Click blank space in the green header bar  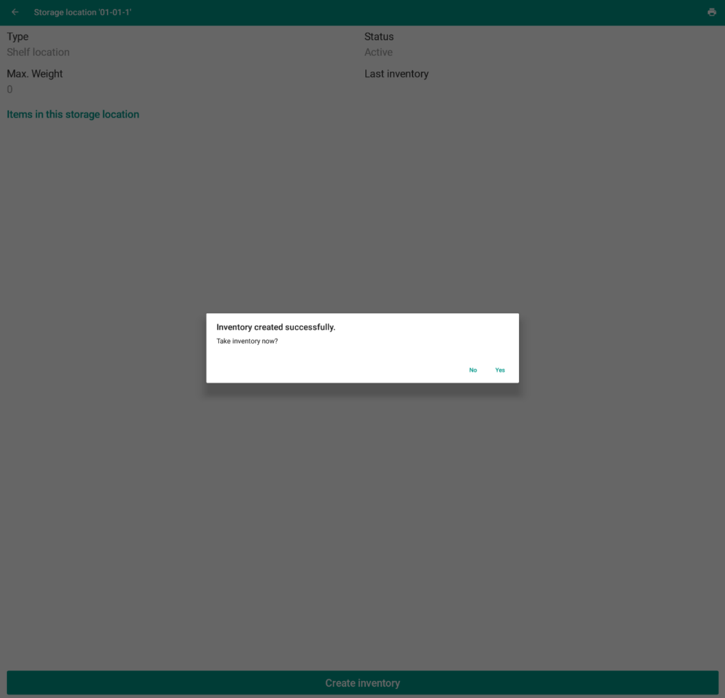pyautogui.click(x=425, y=12)
